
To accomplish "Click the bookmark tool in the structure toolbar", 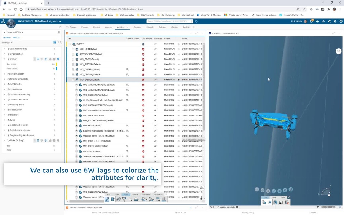I will 113,200.
